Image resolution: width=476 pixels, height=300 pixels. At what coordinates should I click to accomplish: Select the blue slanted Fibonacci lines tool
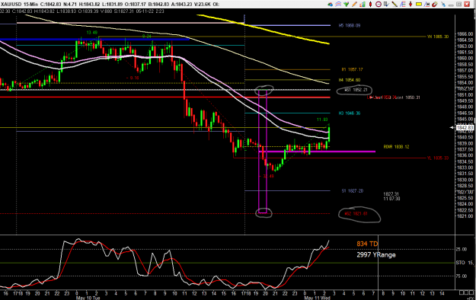403,5
